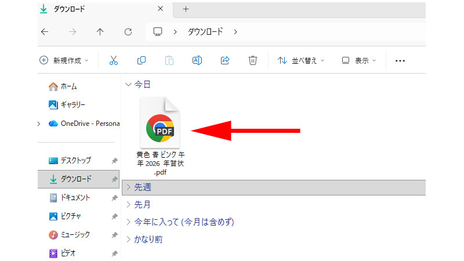Image resolution: width=464 pixels, height=261 pixels.
Task: Open the 並べ替え sort dropdown
Action: 301,60
